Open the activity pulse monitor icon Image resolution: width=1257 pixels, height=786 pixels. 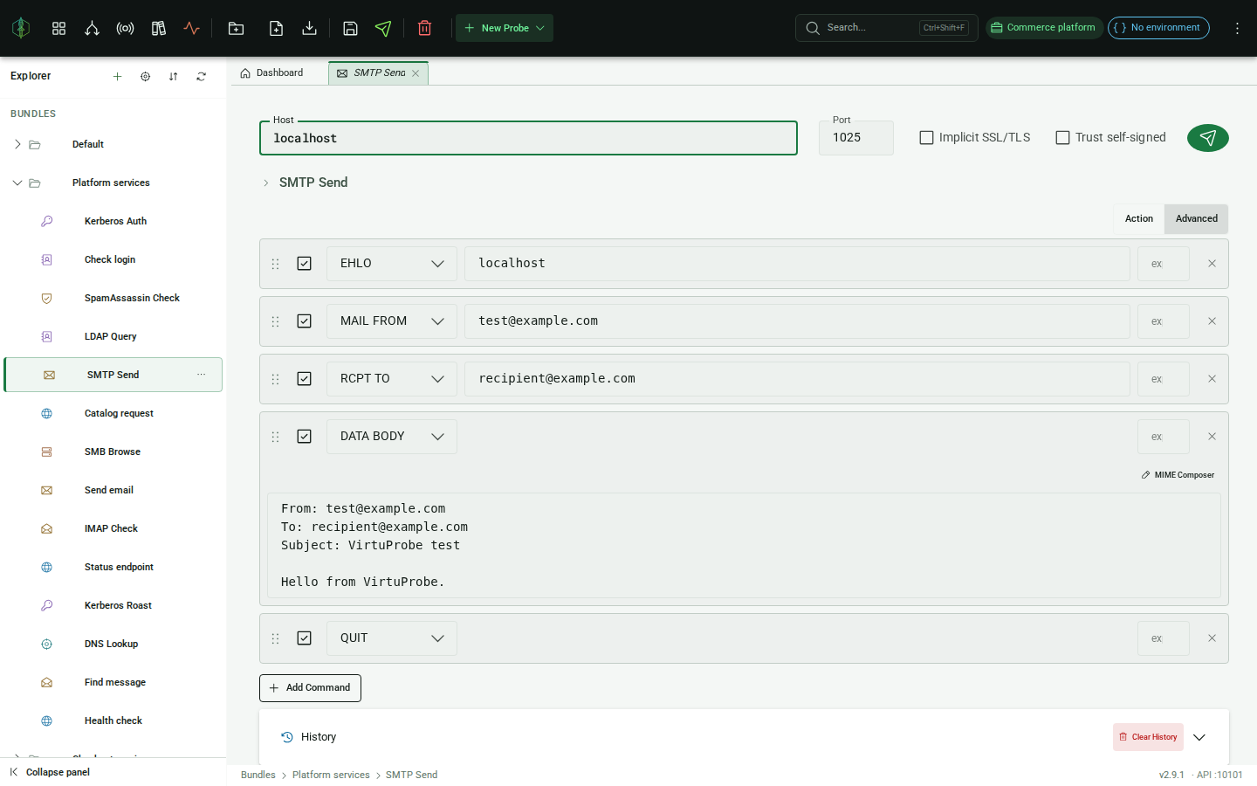[x=191, y=28]
